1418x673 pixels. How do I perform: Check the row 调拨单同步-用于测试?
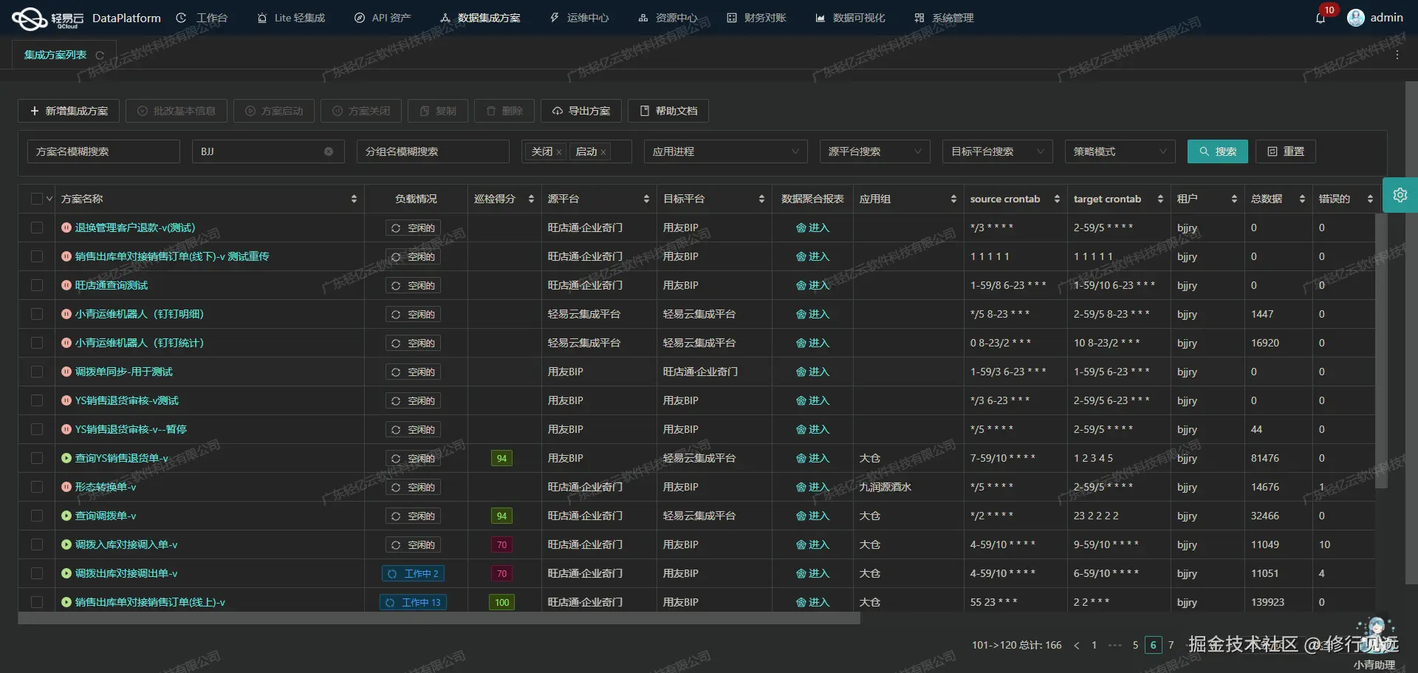[37, 372]
